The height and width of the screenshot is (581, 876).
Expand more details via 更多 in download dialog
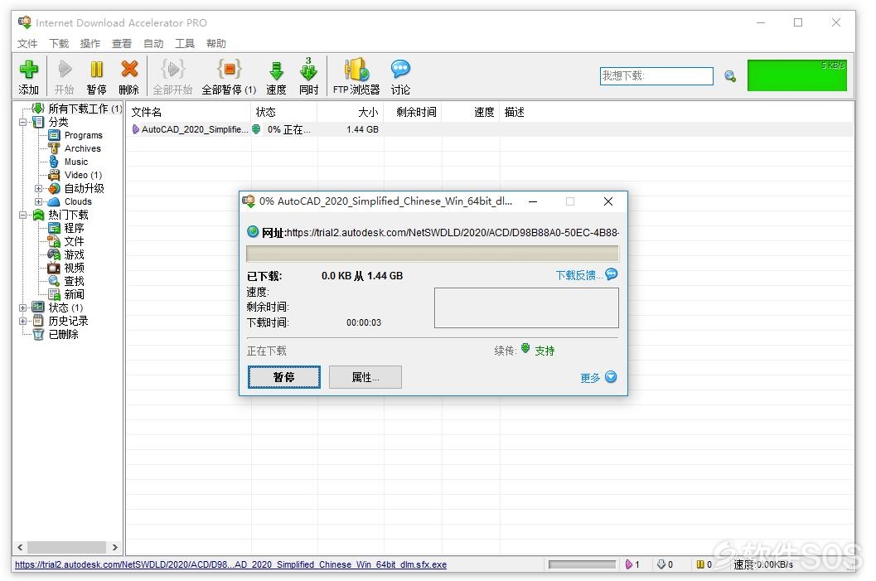[x=598, y=378]
